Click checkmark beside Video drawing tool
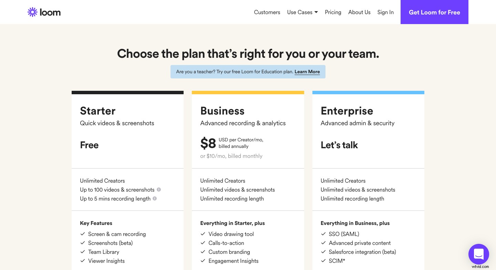Screen dimensions: 496x270 point(203,234)
